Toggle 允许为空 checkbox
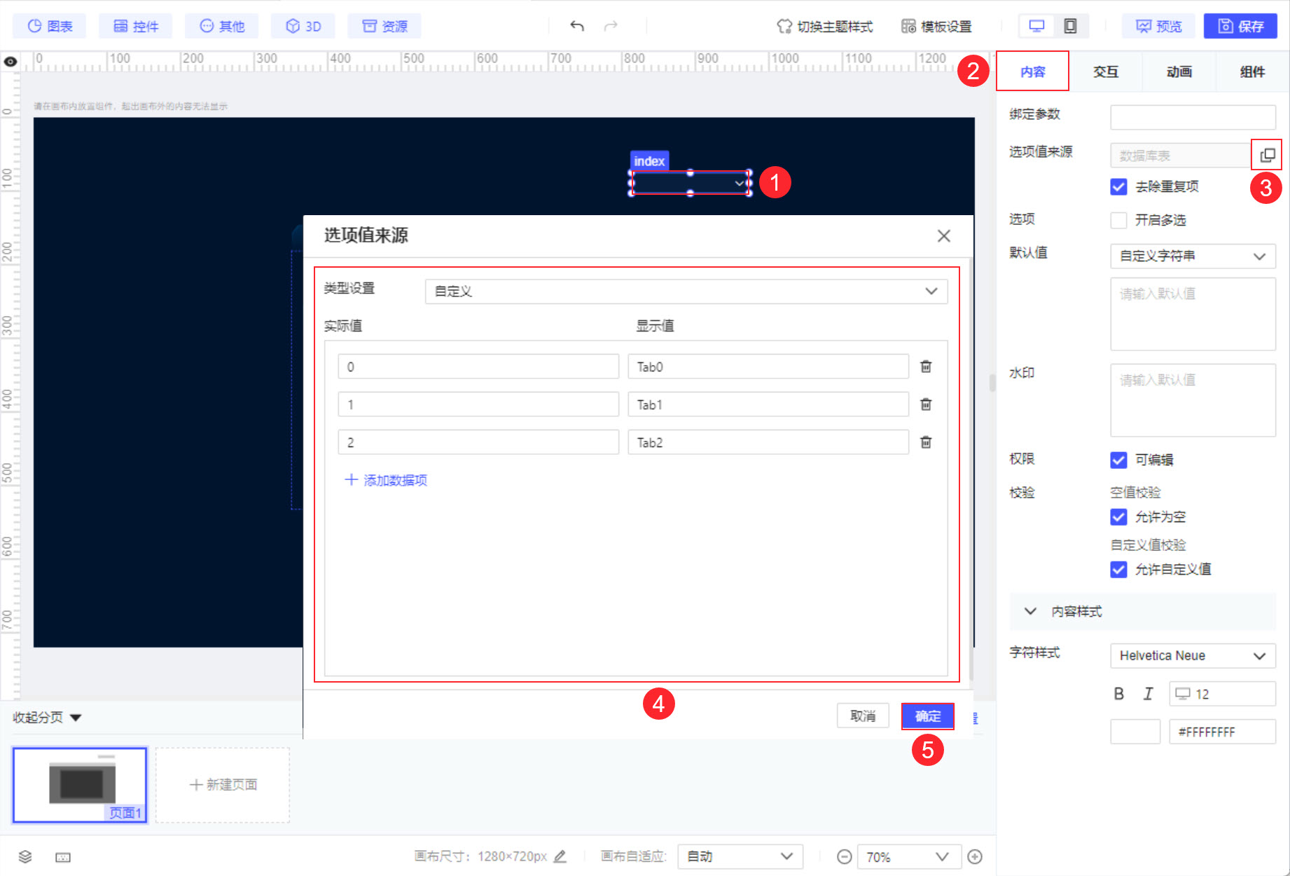Image resolution: width=1290 pixels, height=876 pixels. (1118, 517)
